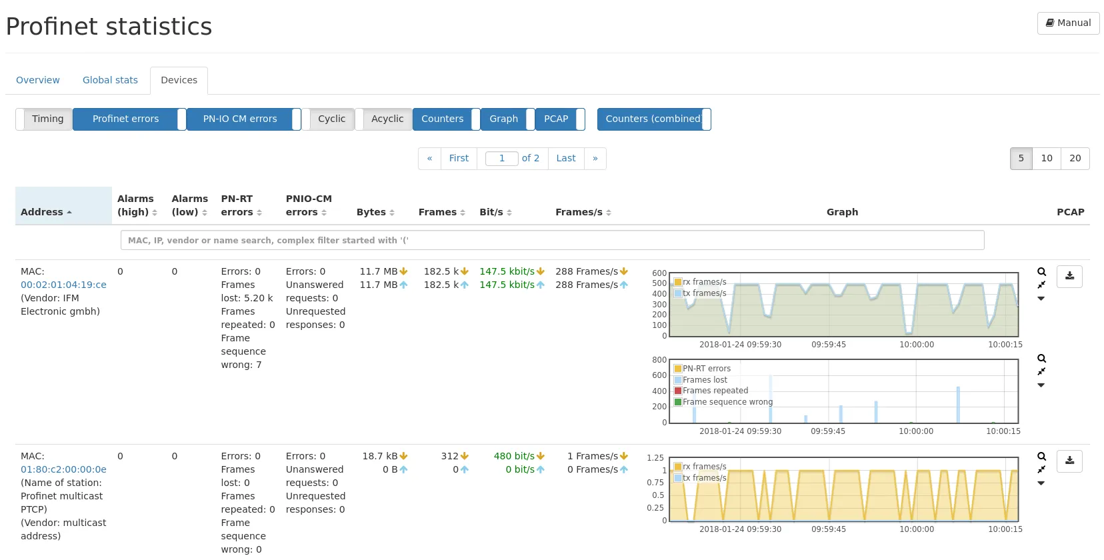This screenshot has height=560, width=1104.
Task: Focus the MAC, IP, vendor search field
Action: (x=552, y=240)
